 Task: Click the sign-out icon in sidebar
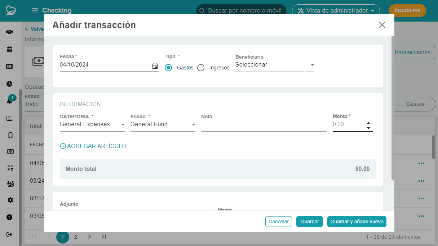10,234
